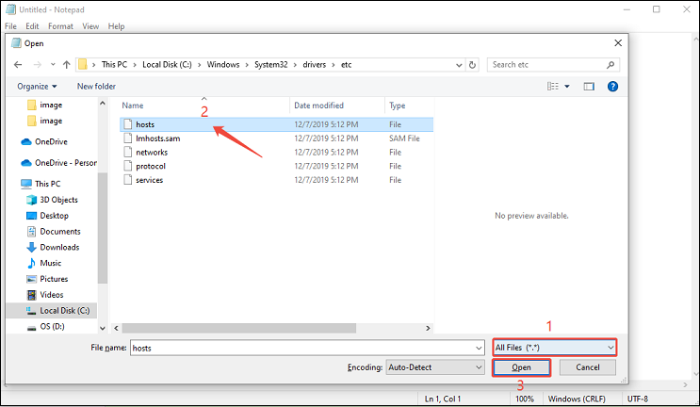
Task: Toggle the preview pane icon
Action: [589, 86]
